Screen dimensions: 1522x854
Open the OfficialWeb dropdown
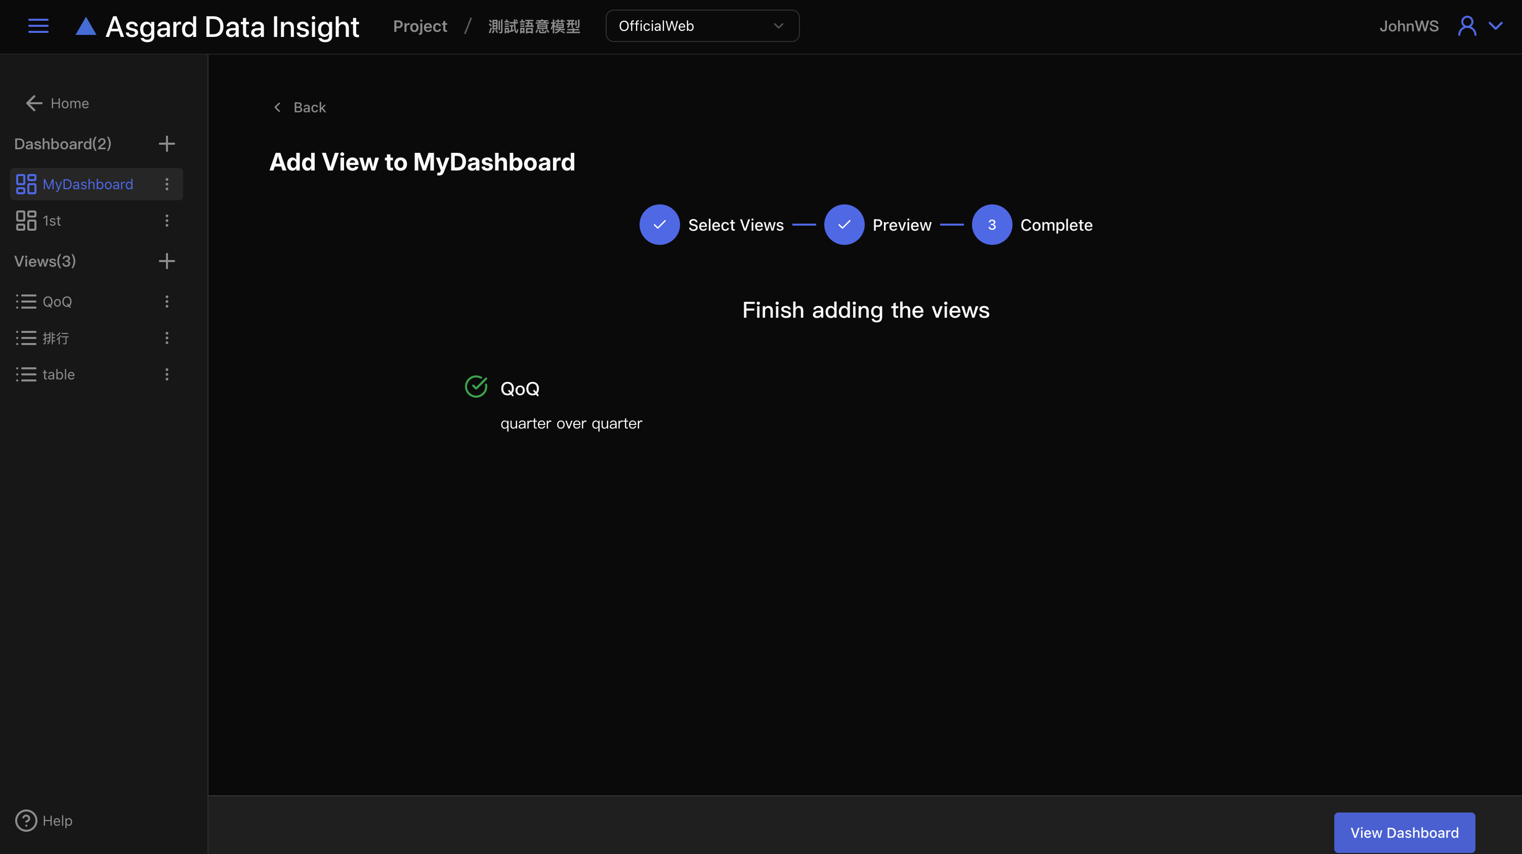coord(702,26)
